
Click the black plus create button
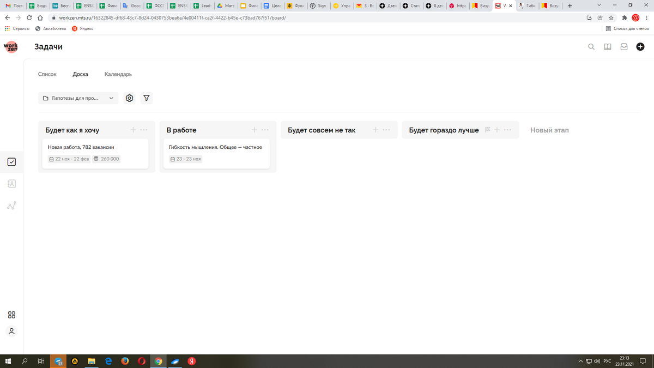640,47
